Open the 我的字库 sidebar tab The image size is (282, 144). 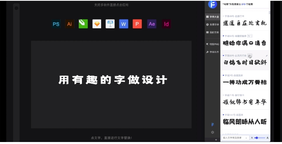coord(212,32)
